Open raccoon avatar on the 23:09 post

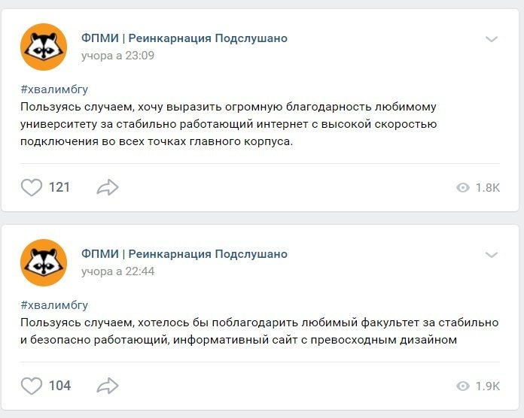(44, 47)
